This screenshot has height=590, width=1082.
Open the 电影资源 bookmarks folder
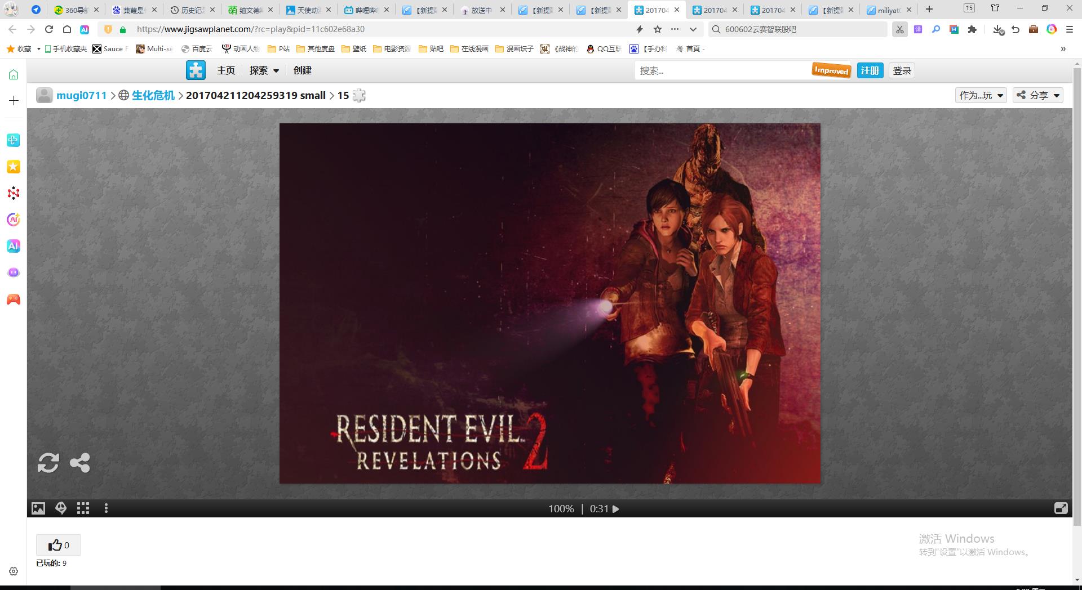(x=392, y=49)
